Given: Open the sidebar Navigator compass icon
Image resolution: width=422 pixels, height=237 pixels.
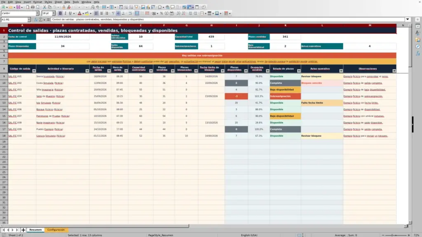Looking at the screenshot, I should pyautogui.click(x=418, y=46).
